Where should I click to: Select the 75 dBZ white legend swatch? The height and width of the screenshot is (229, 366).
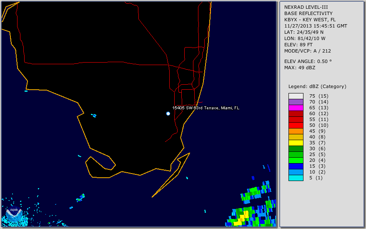pyautogui.click(x=296, y=96)
